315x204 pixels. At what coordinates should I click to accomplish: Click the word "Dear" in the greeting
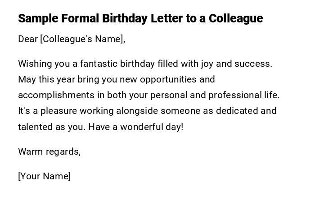pyautogui.click(x=28, y=39)
